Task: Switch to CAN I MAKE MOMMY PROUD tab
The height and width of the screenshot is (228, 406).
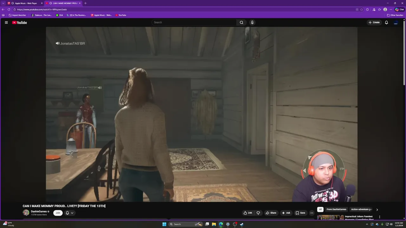Action: point(63,3)
